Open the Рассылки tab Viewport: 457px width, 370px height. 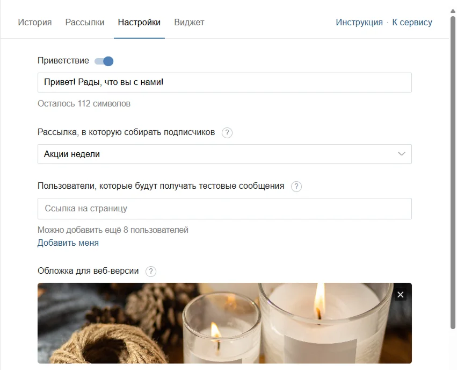[85, 22]
